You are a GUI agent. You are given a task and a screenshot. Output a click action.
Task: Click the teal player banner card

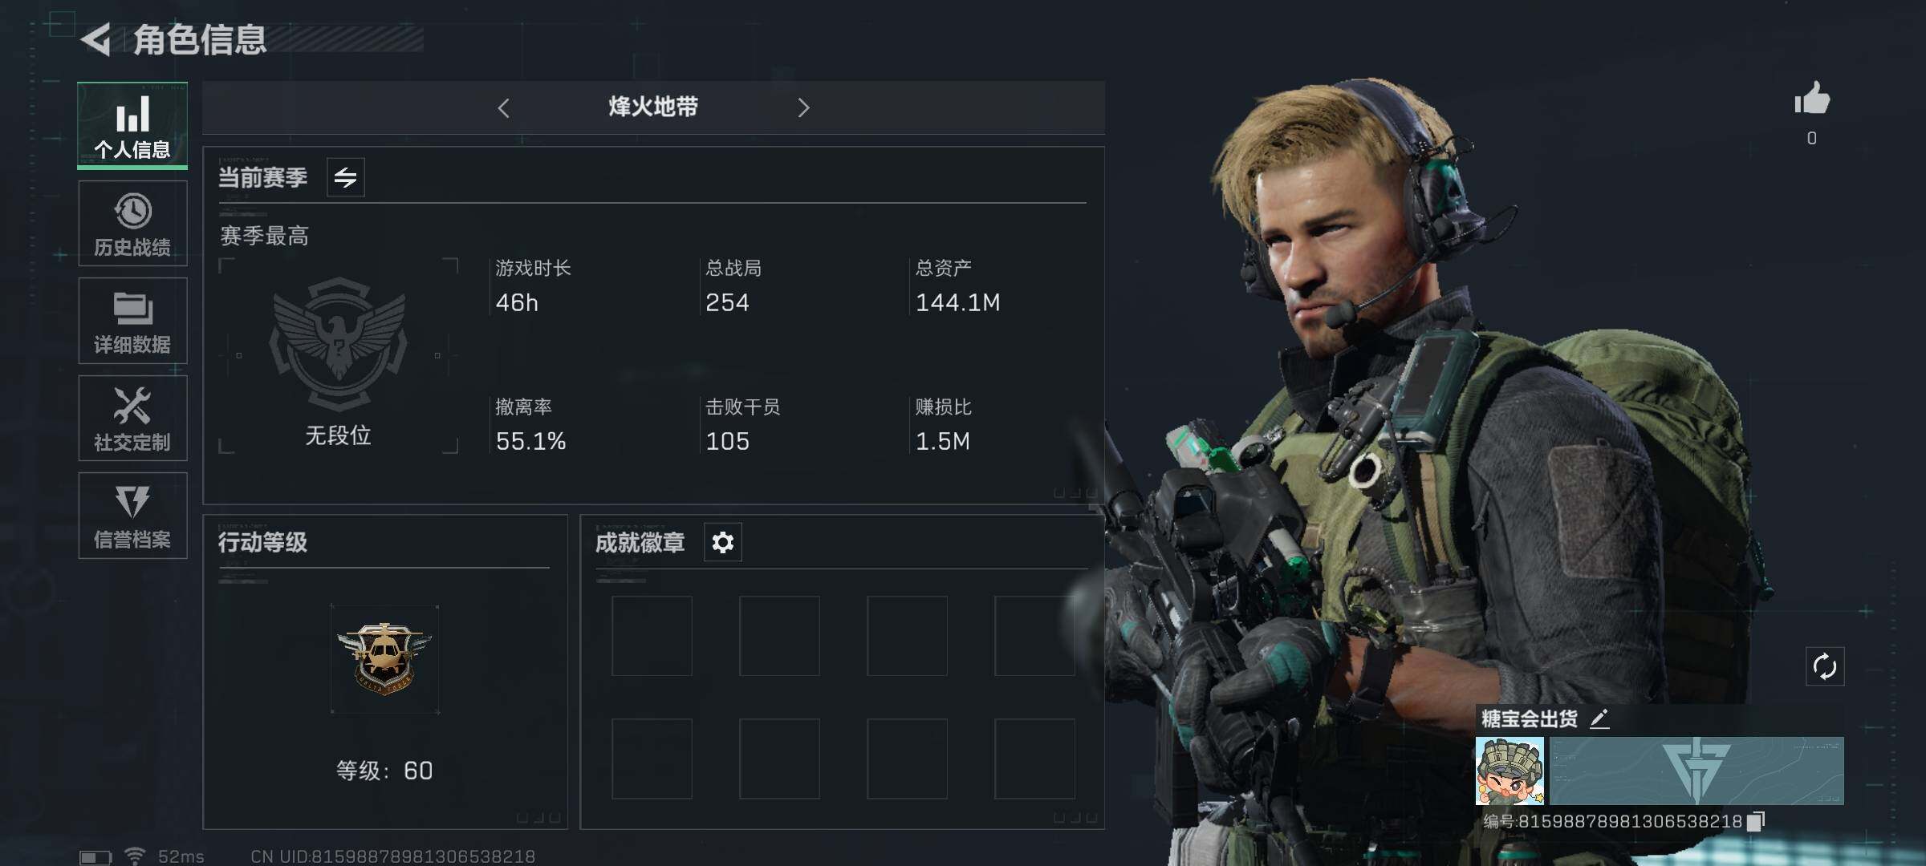tap(1696, 771)
